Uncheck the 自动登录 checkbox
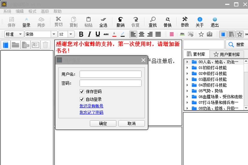This screenshot has width=248, height=165. 82,99
